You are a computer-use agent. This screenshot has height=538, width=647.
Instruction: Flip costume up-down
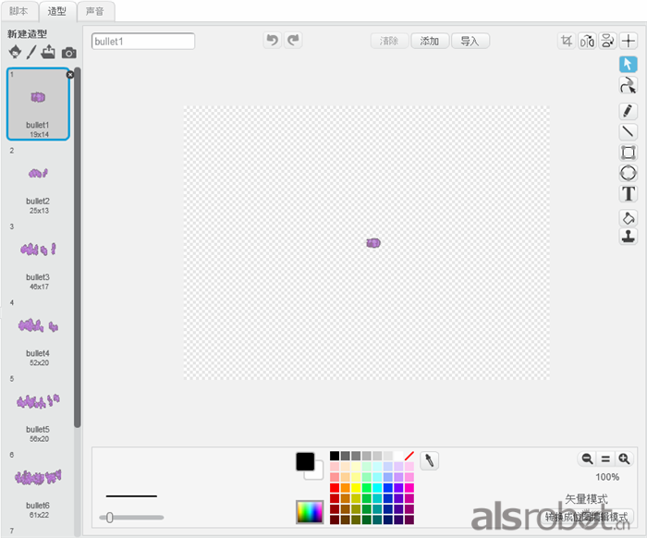tap(608, 41)
